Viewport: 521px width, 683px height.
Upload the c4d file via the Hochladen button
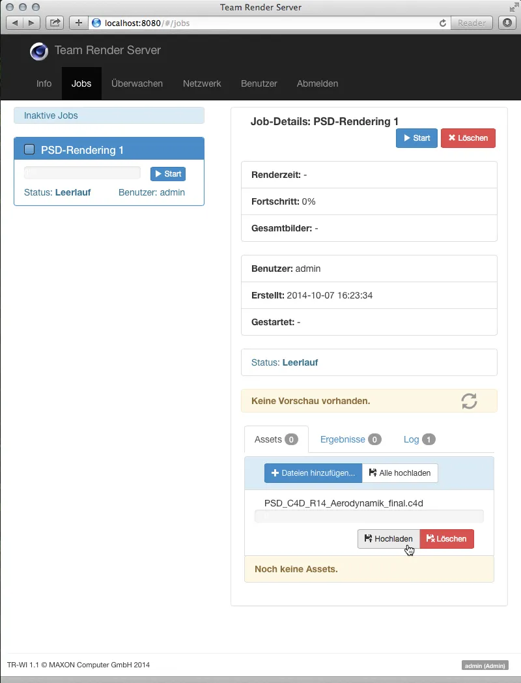(388, 539)
